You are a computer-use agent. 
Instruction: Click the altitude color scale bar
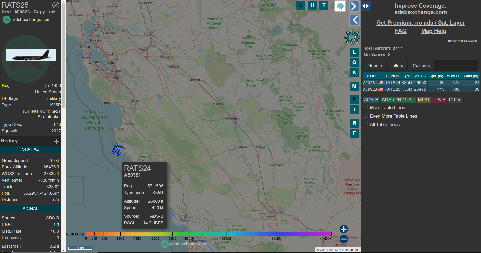[209, 234]
